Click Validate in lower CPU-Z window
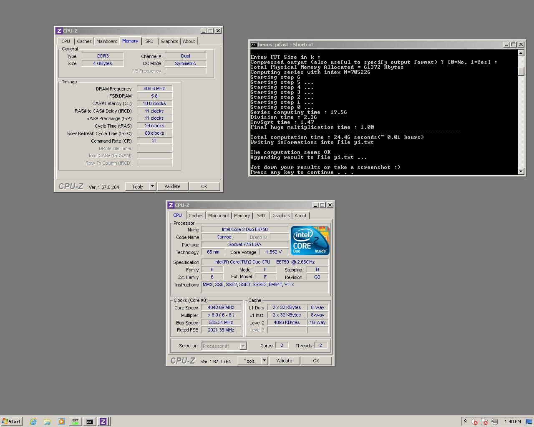This screenshot has height=427, width=534. coord(284,361)
